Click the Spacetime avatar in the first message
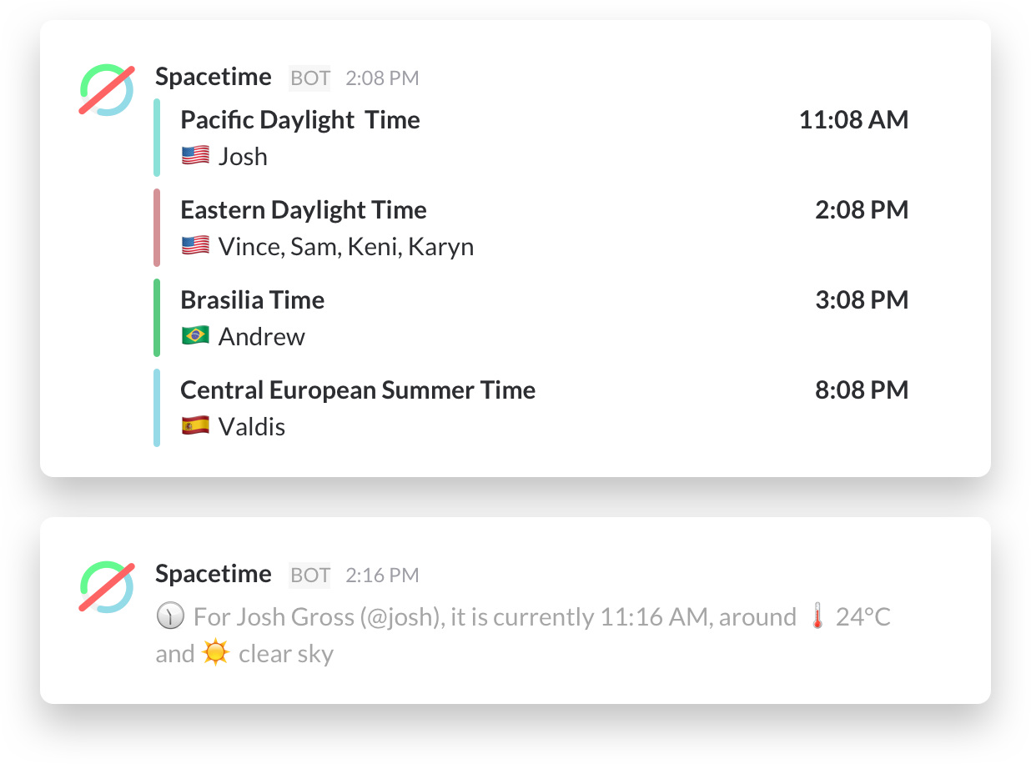1031x764 pixels. [x=107, y=90]
